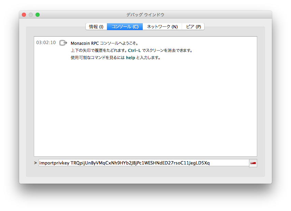This screenshot has width=291, height=211.
Task: Click the 03:02:10 timestamp
Action: point(46,43)
